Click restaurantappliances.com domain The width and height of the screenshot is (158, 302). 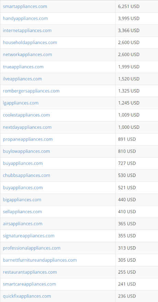point(30,272)
